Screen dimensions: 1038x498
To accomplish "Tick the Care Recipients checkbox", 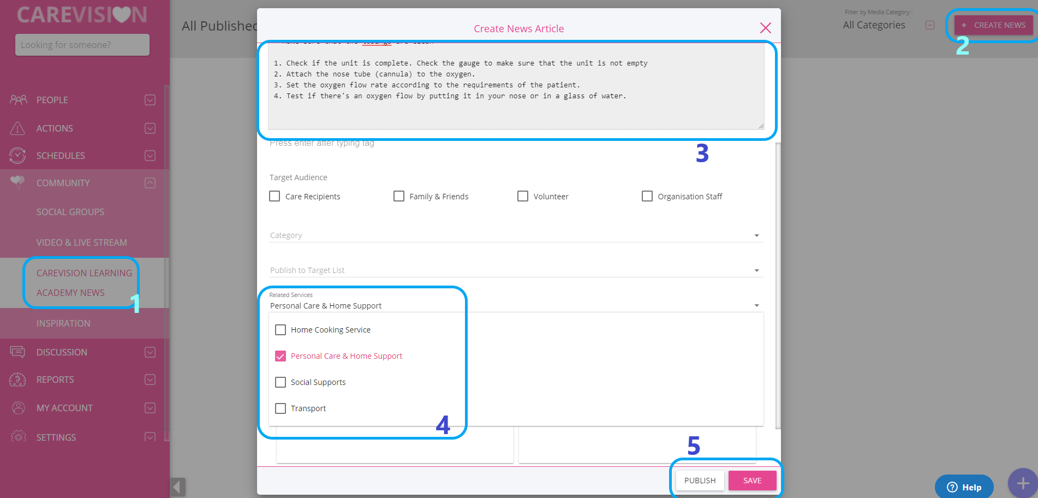I will pos(275,196).
